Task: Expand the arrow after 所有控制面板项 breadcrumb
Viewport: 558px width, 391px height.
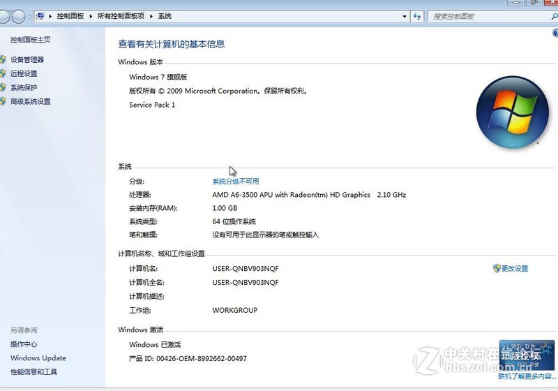Action: (152, 16)
